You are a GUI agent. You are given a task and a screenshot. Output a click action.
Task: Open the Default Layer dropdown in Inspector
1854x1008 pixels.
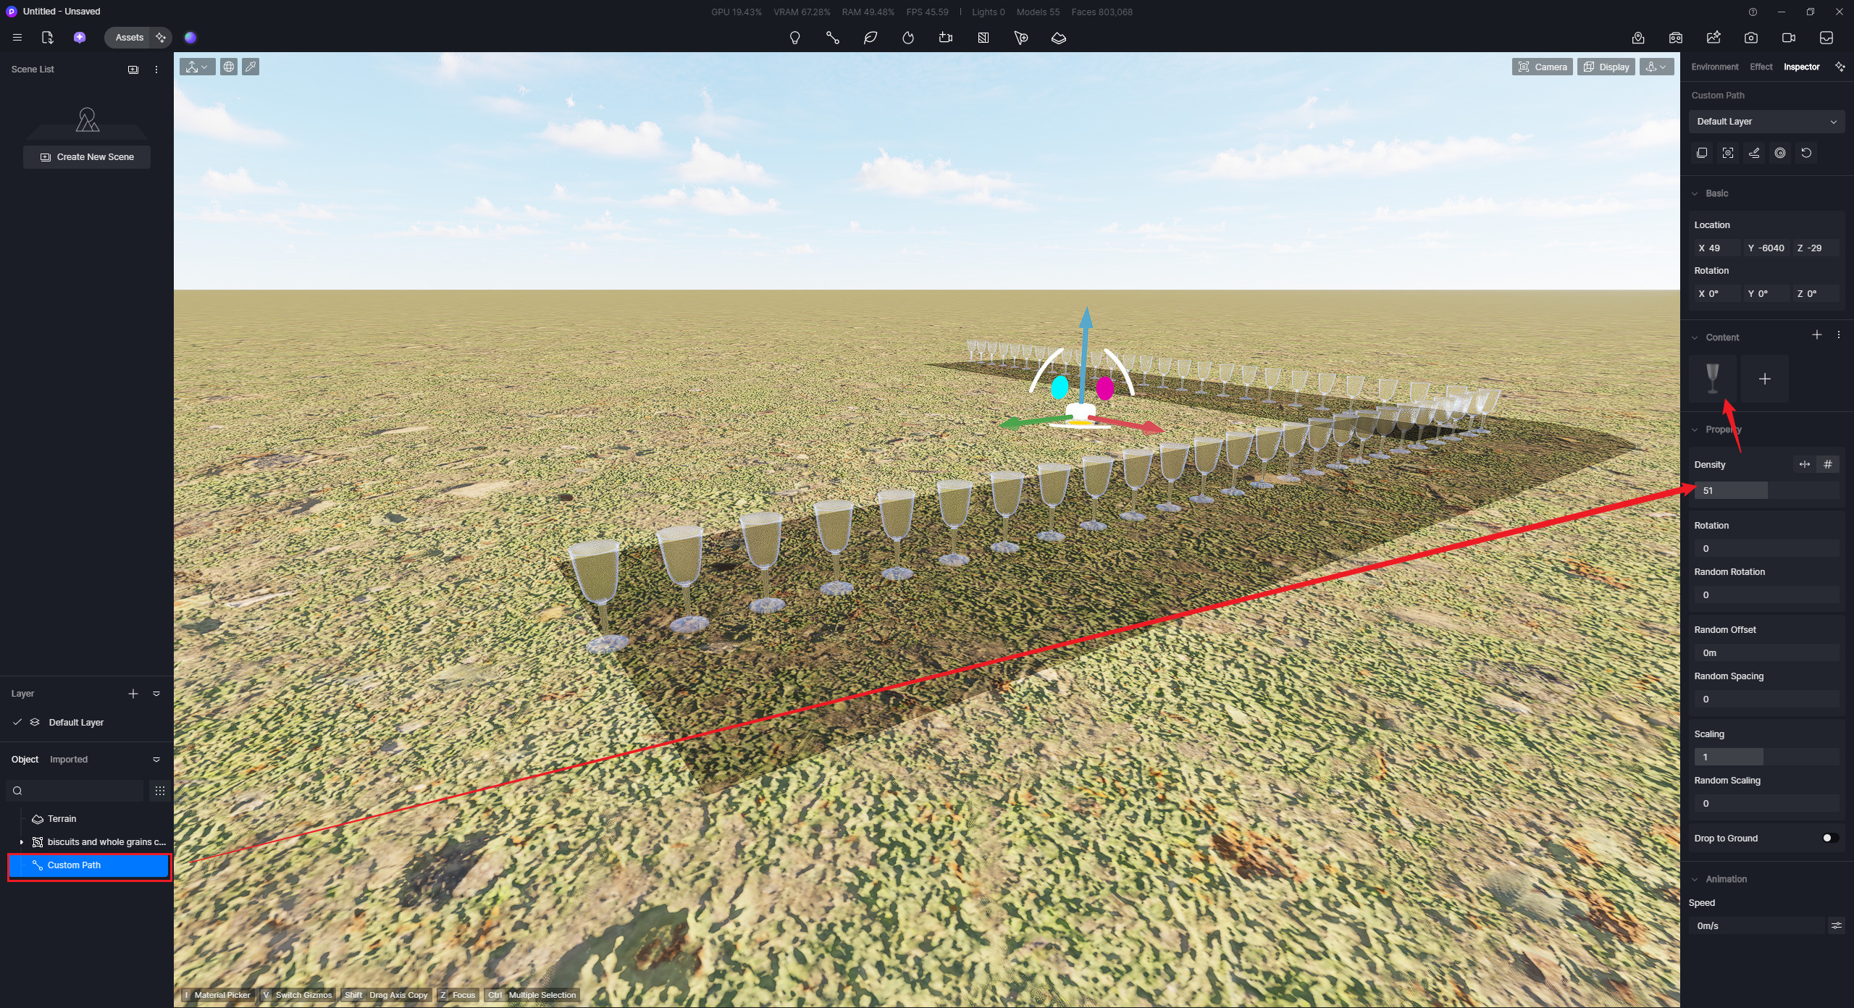click(1766, 122)
